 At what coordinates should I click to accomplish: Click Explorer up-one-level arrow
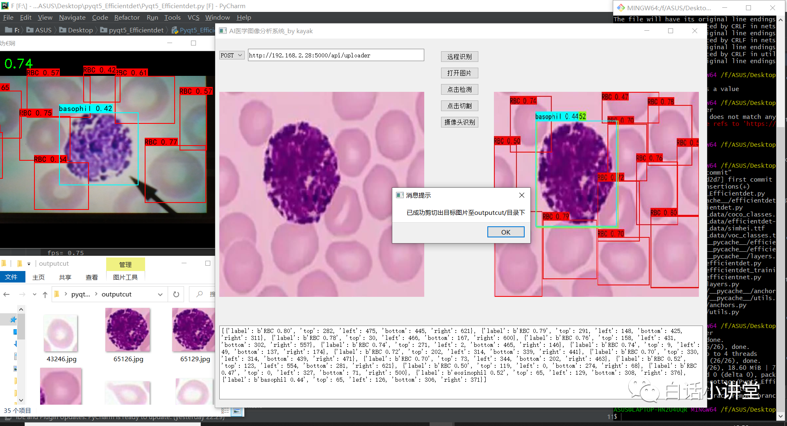point(45,294)
